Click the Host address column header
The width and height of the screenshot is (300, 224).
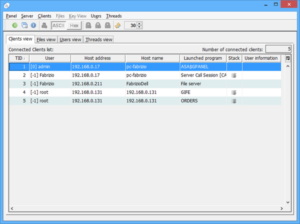click(98, 58)
